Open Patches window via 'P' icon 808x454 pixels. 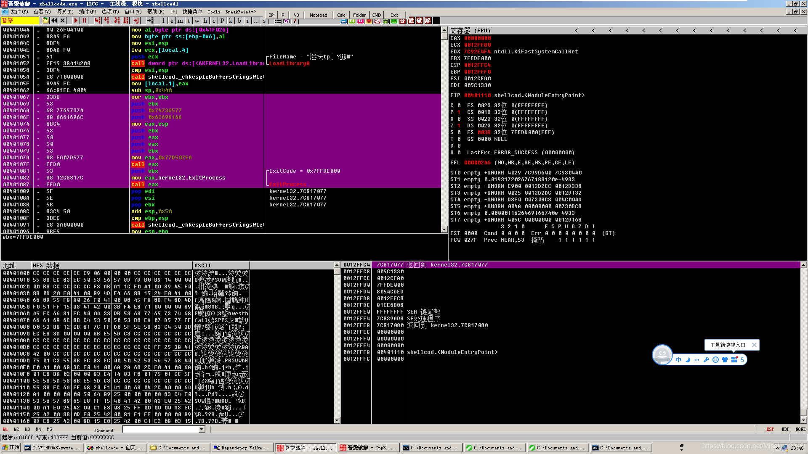[222, 20]
